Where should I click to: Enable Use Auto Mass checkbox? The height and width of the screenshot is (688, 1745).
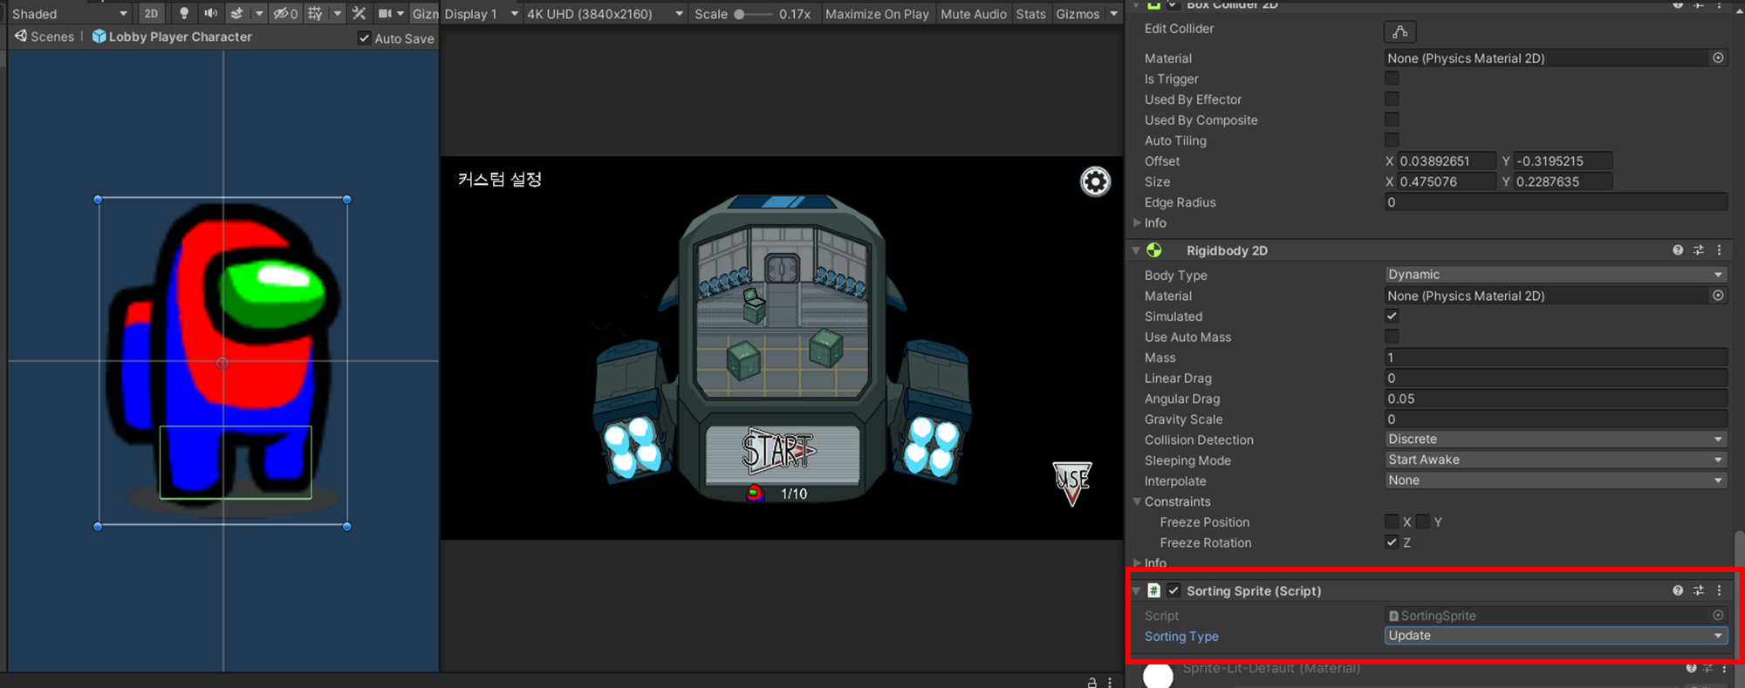[x=1392, y=336]
